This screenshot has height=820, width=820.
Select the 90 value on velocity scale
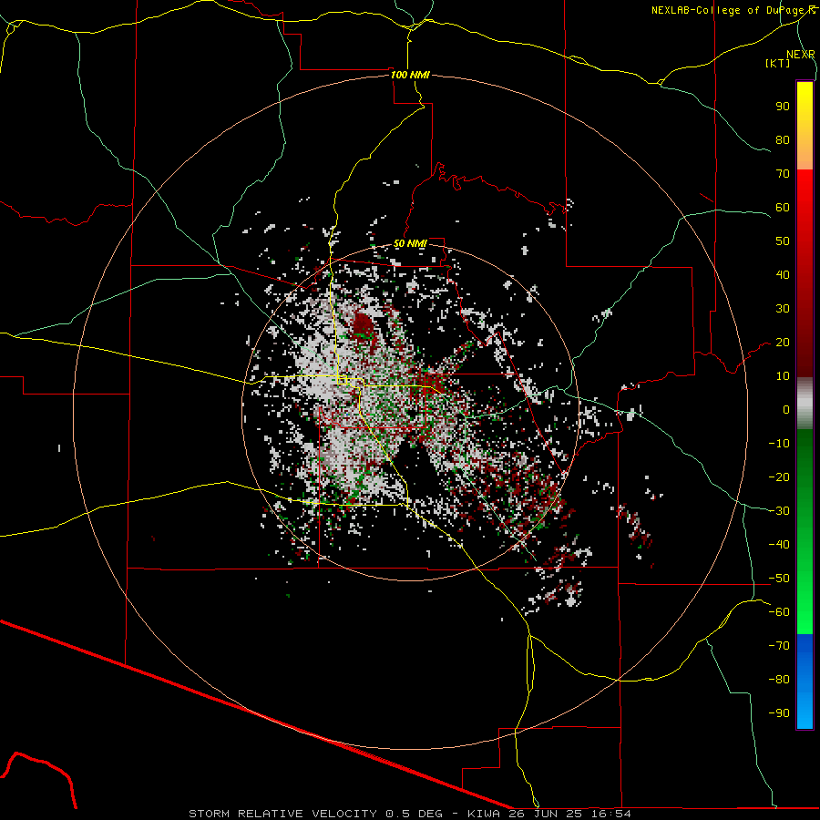point(783,107)
